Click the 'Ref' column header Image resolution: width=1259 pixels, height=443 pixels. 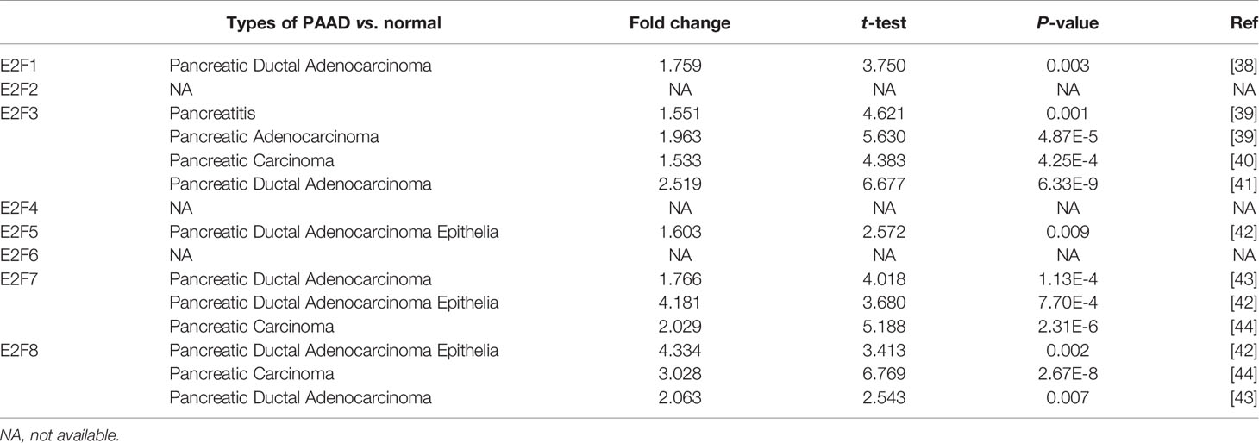pos(1244,23)
